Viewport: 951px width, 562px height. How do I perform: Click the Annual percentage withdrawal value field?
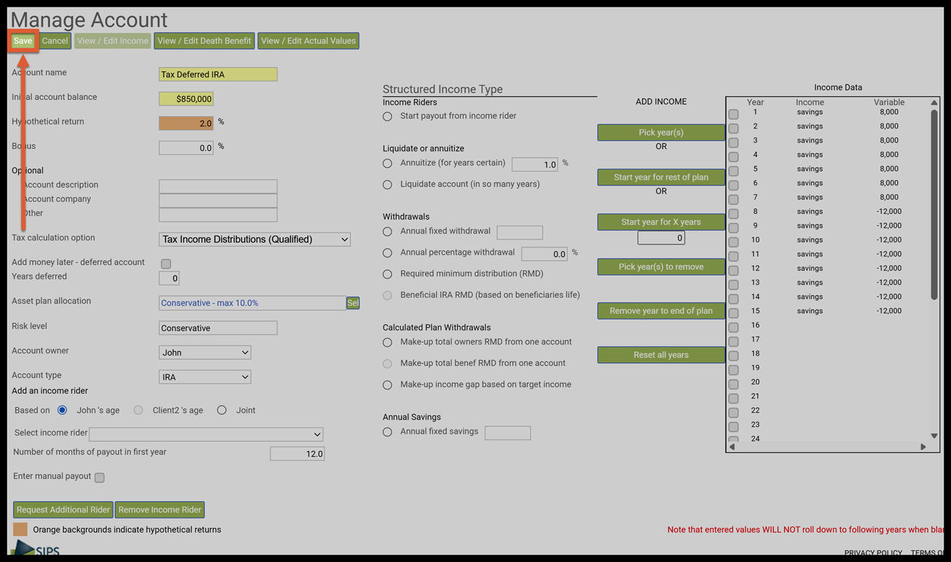[x=544, y=254]
